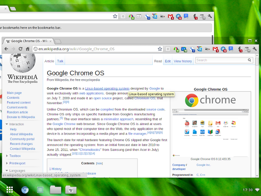Image resolution: width=261 pixels, height=196 pixels.
Task: Launch Chrome browser from the shelf
Action: [x=25, y=190]
